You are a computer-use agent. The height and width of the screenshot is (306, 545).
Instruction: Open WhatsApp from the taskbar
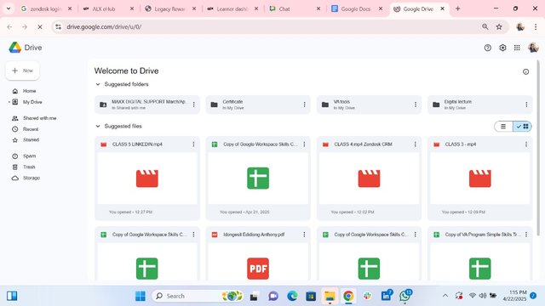(x=405, y=296)
